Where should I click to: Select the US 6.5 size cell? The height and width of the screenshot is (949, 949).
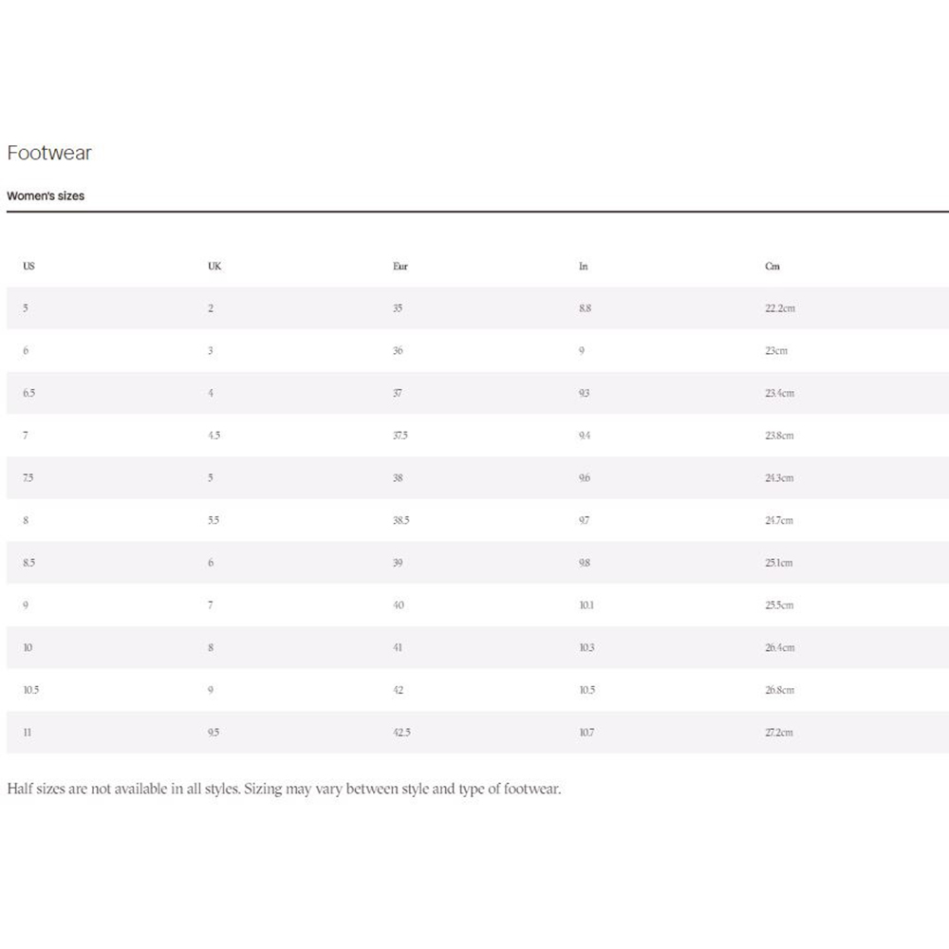[x=29, y=393]
